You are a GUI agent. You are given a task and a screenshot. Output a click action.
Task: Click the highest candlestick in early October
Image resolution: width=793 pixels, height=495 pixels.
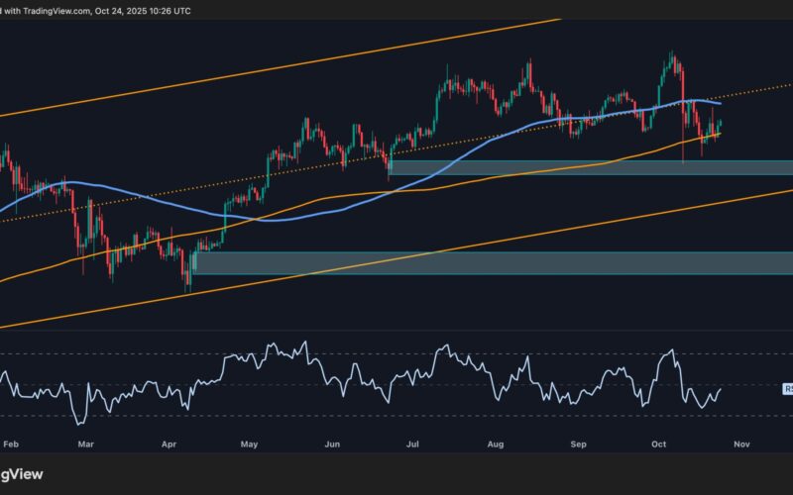point(673,57)
